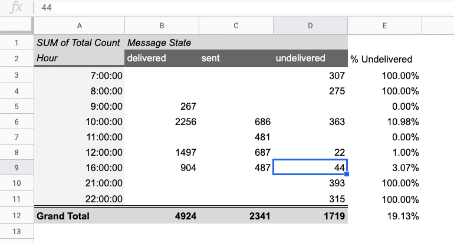Click the delivered value 1497
This screenshot has height=243, width=454.
162,152
